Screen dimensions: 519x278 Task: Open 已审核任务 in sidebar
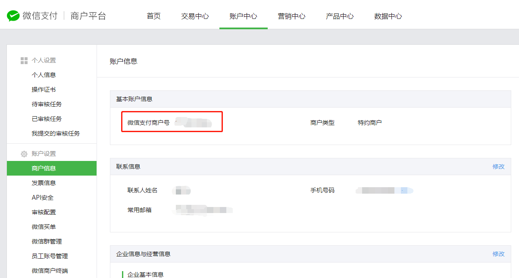(x=47, y=119)
